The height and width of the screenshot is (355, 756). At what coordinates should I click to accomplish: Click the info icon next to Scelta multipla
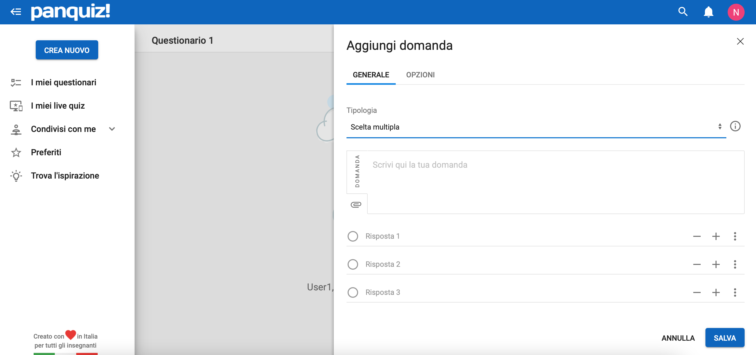[x=736, y=126]
